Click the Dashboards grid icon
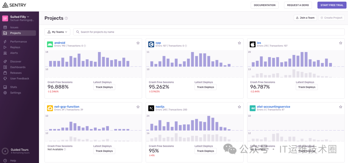This screenshot has height=163, width=348. pos(5,67)
